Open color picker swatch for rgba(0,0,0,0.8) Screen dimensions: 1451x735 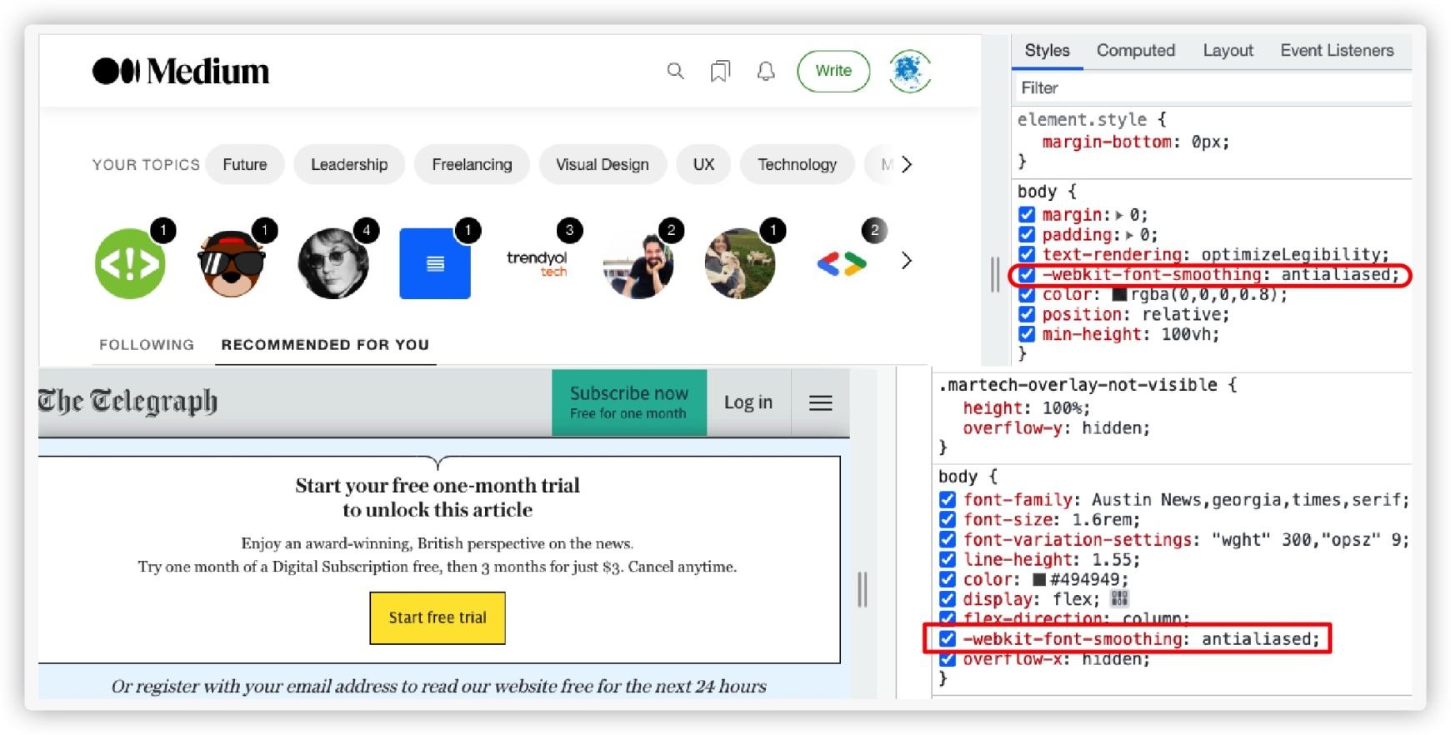[x=1119, y=295]
